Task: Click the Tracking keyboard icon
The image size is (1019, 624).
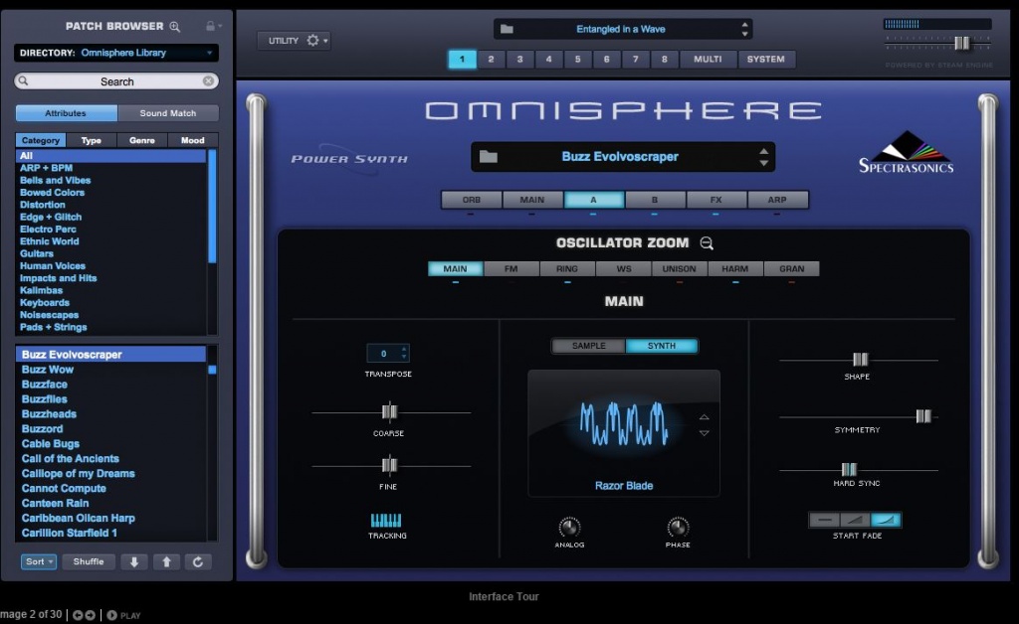Action: [x=386, y=521]
